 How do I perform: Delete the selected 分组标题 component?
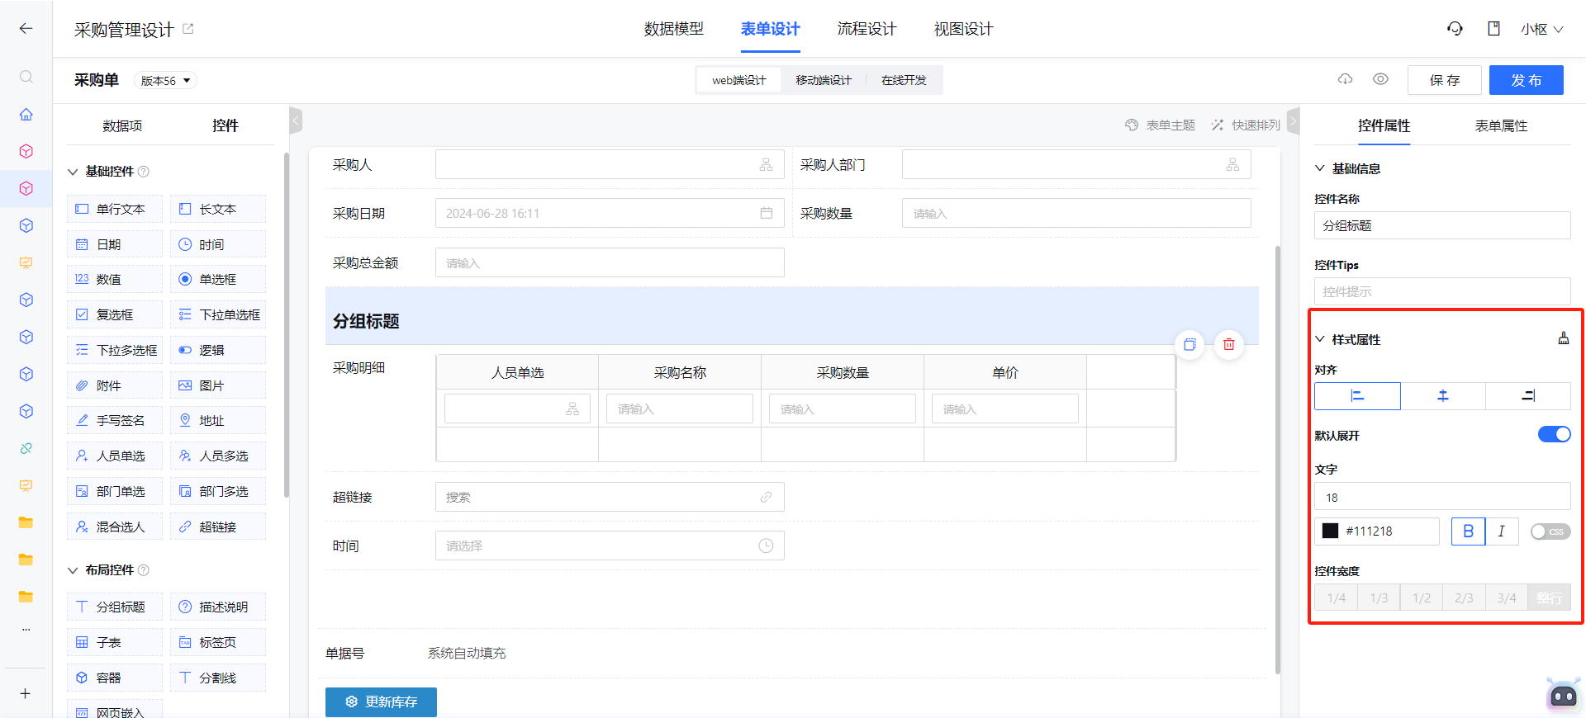[x=1229, y=344]
